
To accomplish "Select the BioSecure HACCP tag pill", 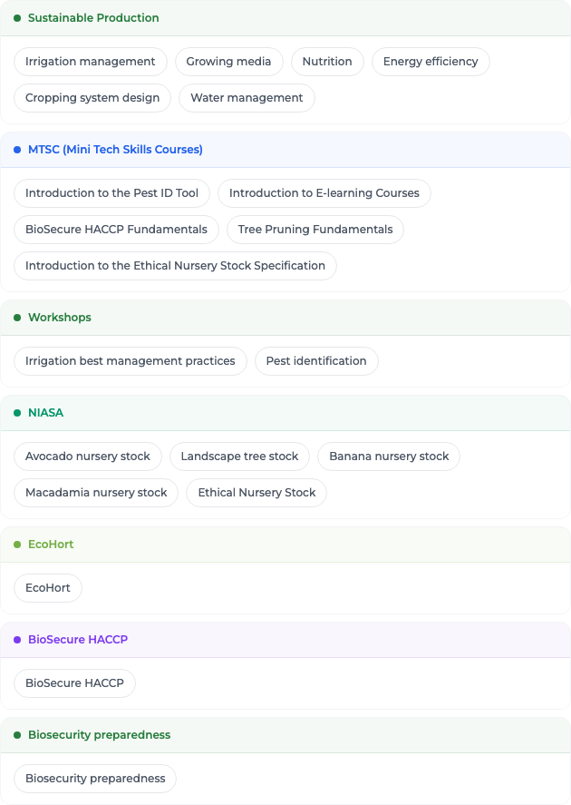I will coord(74,683).
